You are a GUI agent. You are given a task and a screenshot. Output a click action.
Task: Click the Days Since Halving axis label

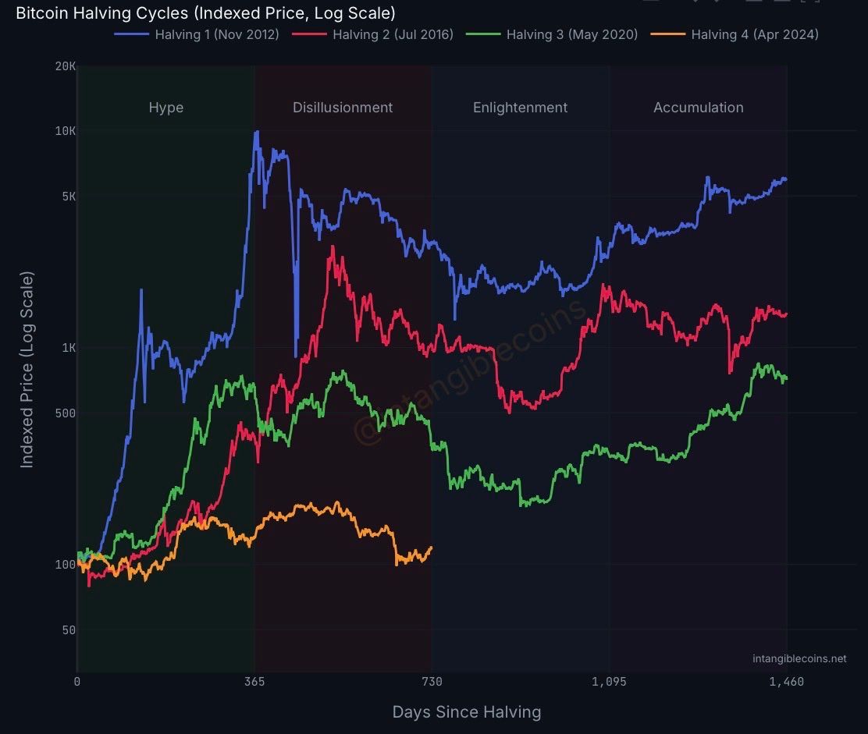[x=467, y=711]
